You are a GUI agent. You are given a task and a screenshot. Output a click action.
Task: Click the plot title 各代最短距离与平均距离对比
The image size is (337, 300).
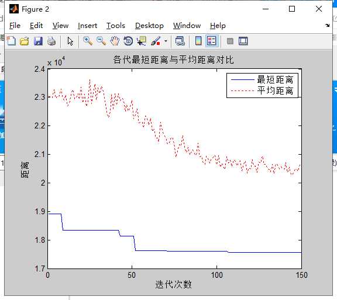pos(173,60)
